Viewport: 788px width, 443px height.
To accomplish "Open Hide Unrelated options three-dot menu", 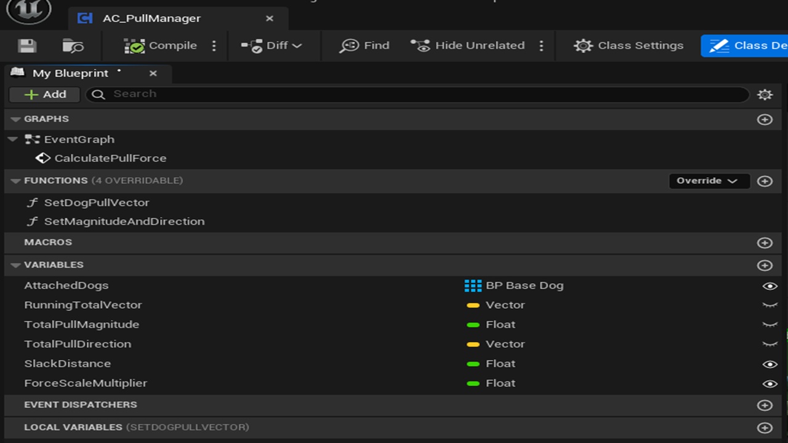I will tap(541, 46).
